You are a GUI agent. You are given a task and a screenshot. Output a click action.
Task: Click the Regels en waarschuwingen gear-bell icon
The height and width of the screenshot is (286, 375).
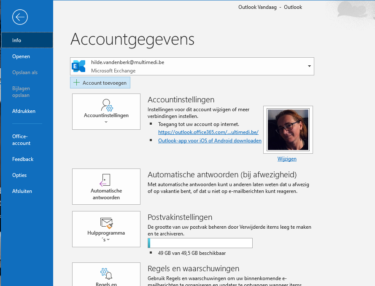click(106, 274)
